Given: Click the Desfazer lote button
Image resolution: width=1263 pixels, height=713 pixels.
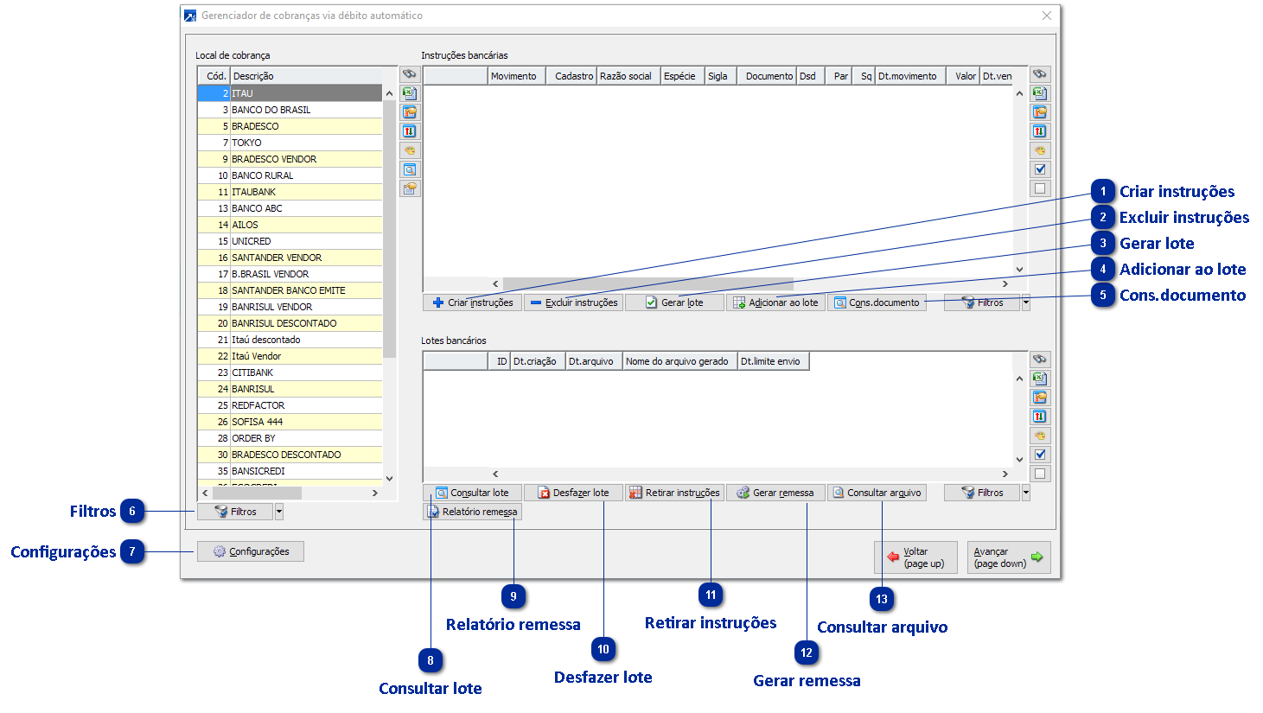Looking at the screenshot, I should point(573,493).
